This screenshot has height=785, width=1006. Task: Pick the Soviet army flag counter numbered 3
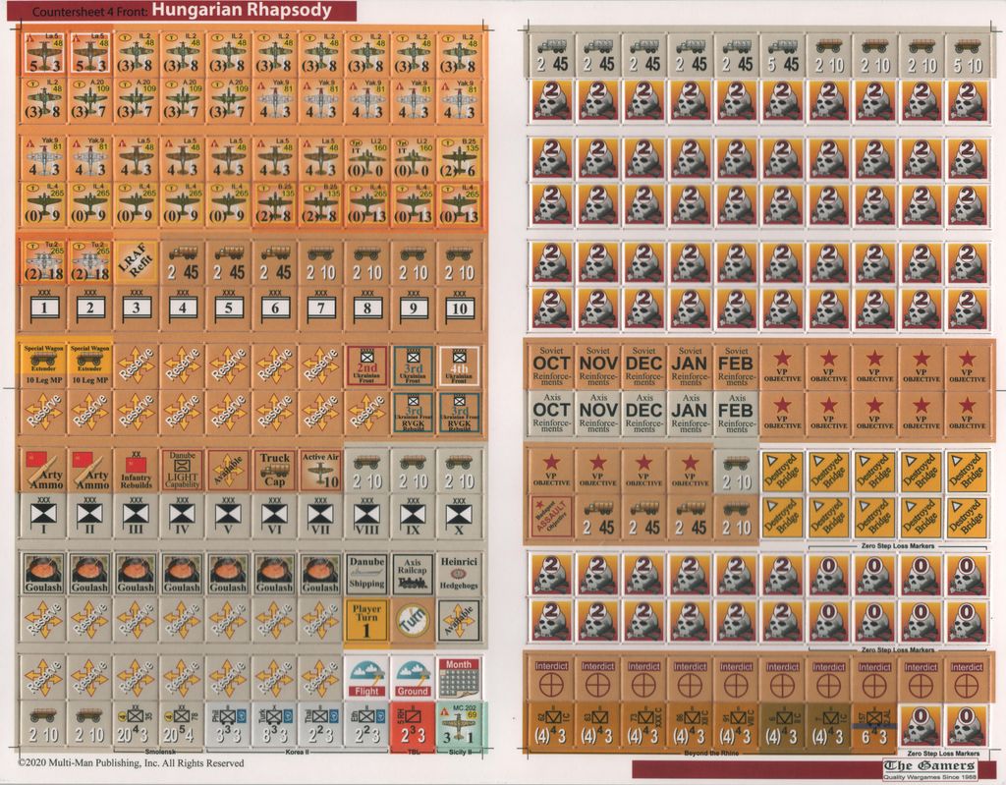point(136,308)
